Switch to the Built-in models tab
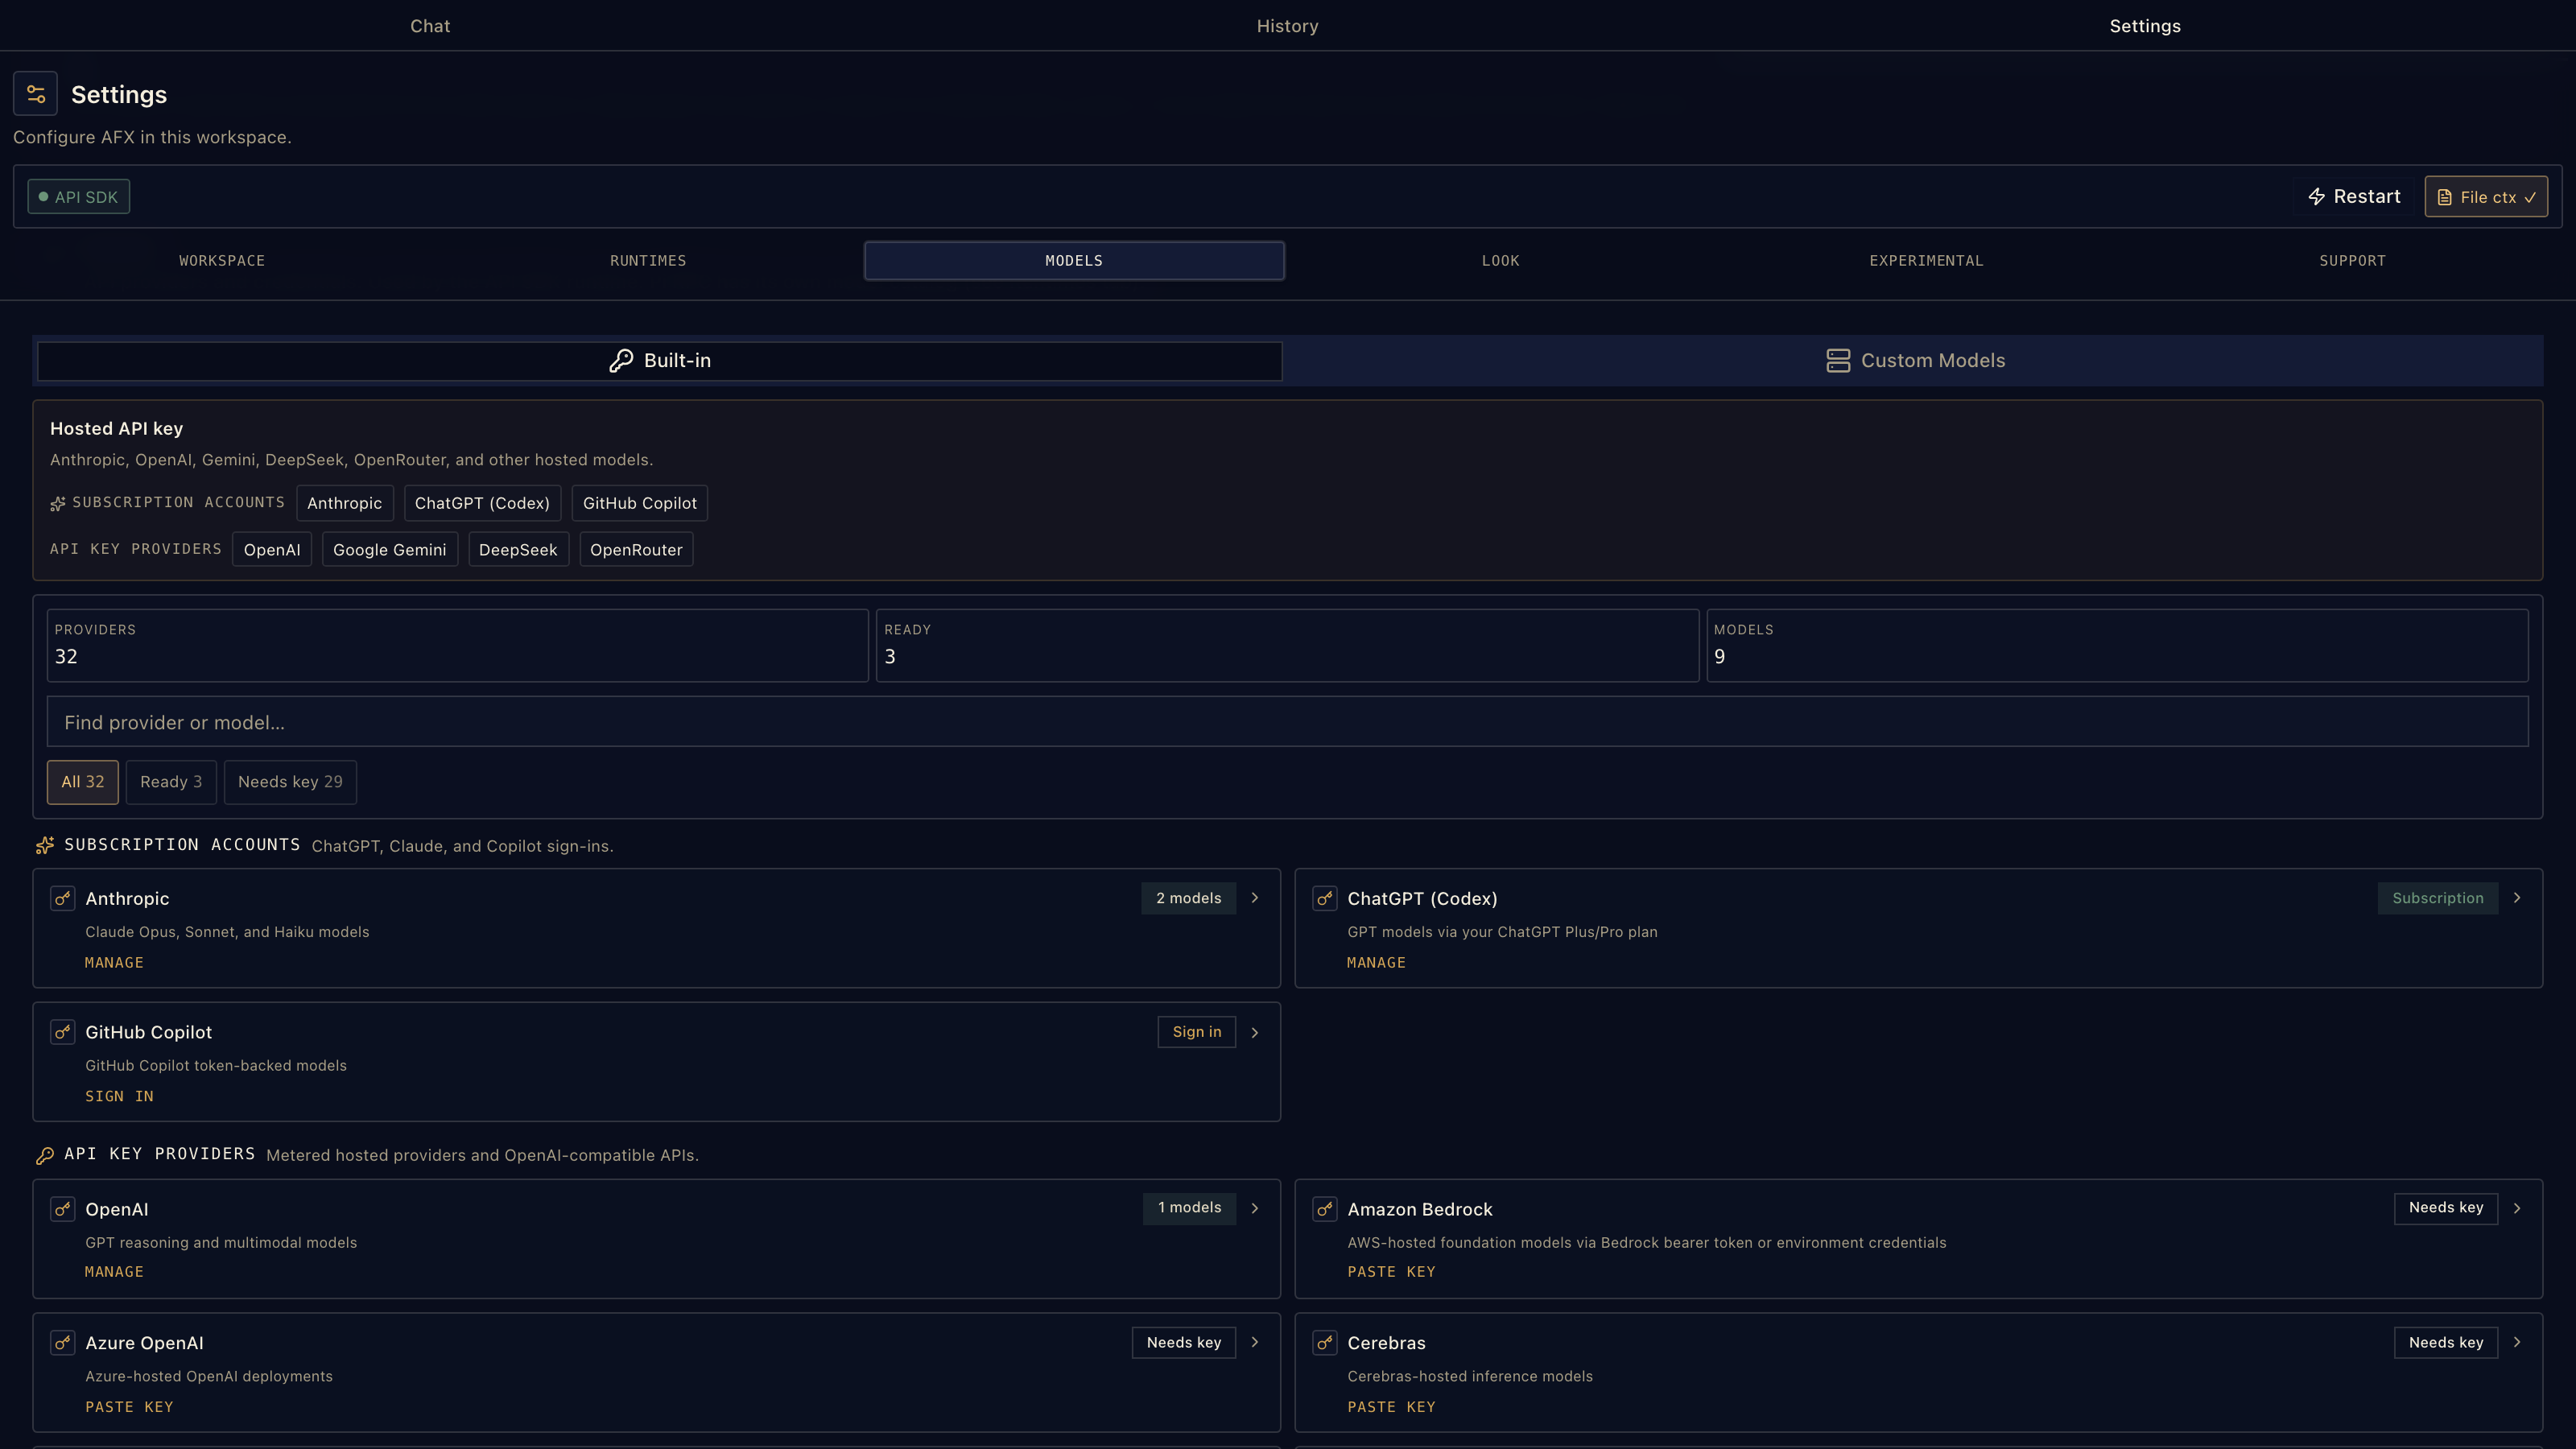The height and width of the screenshot is (1449, 2576). pos(660,361)
